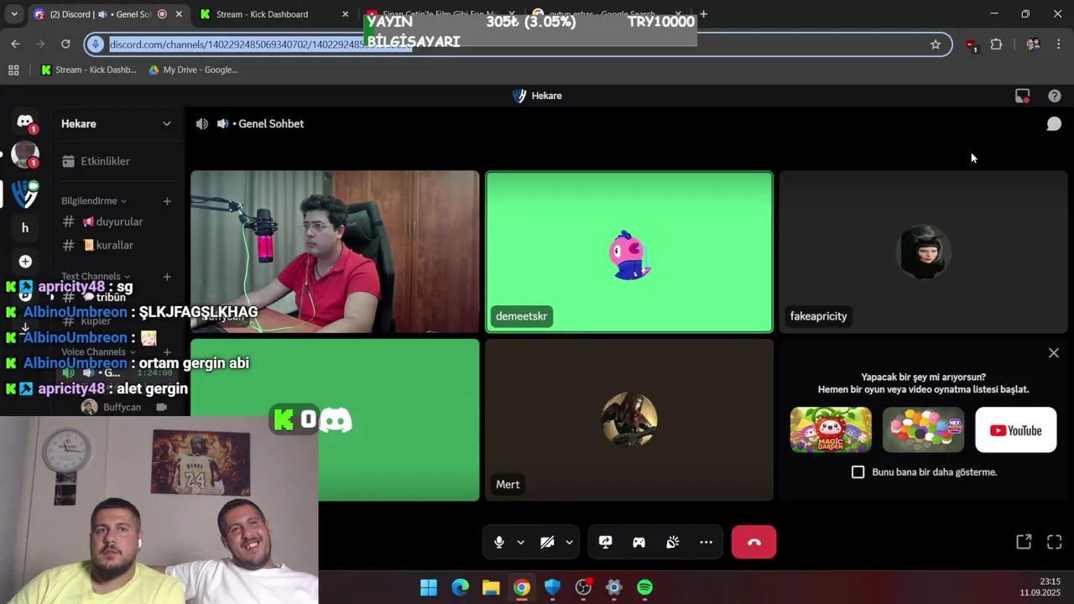Open a new browser tab
The width and height of the screenshot is (1074, 604).
coord(703,14)
